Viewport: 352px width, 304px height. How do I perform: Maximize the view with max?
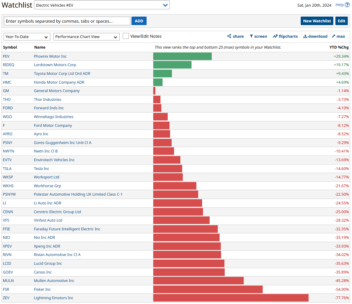(x=338, y=36)
